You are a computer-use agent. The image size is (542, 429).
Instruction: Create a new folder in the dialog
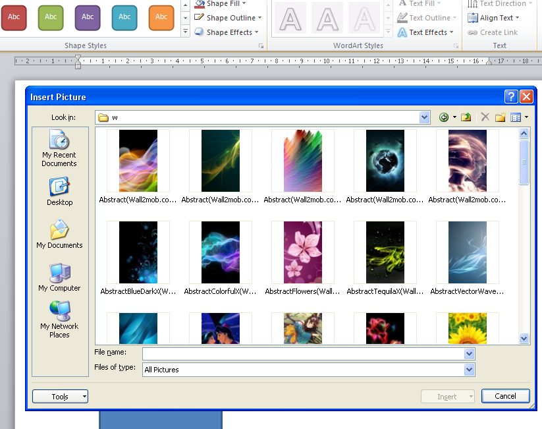501,117
